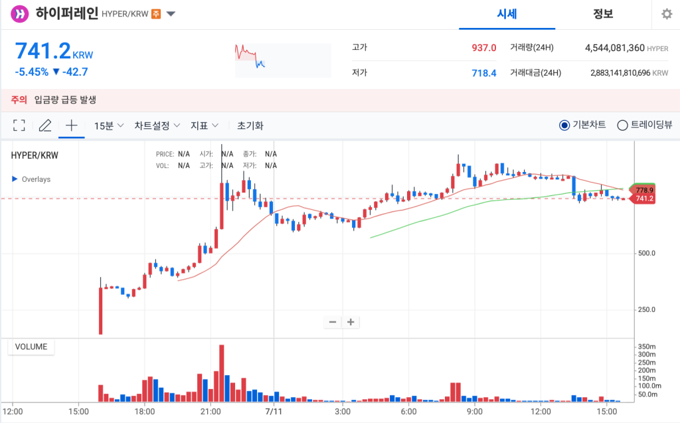This screenshot has width=680, height=423.
Task: Click the 21:00 time axis label
Action: pyautogui.click(x=211, y=411)
